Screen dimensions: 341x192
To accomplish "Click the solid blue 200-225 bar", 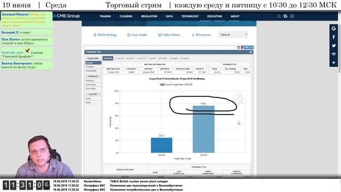I will (x=161, y=145).
